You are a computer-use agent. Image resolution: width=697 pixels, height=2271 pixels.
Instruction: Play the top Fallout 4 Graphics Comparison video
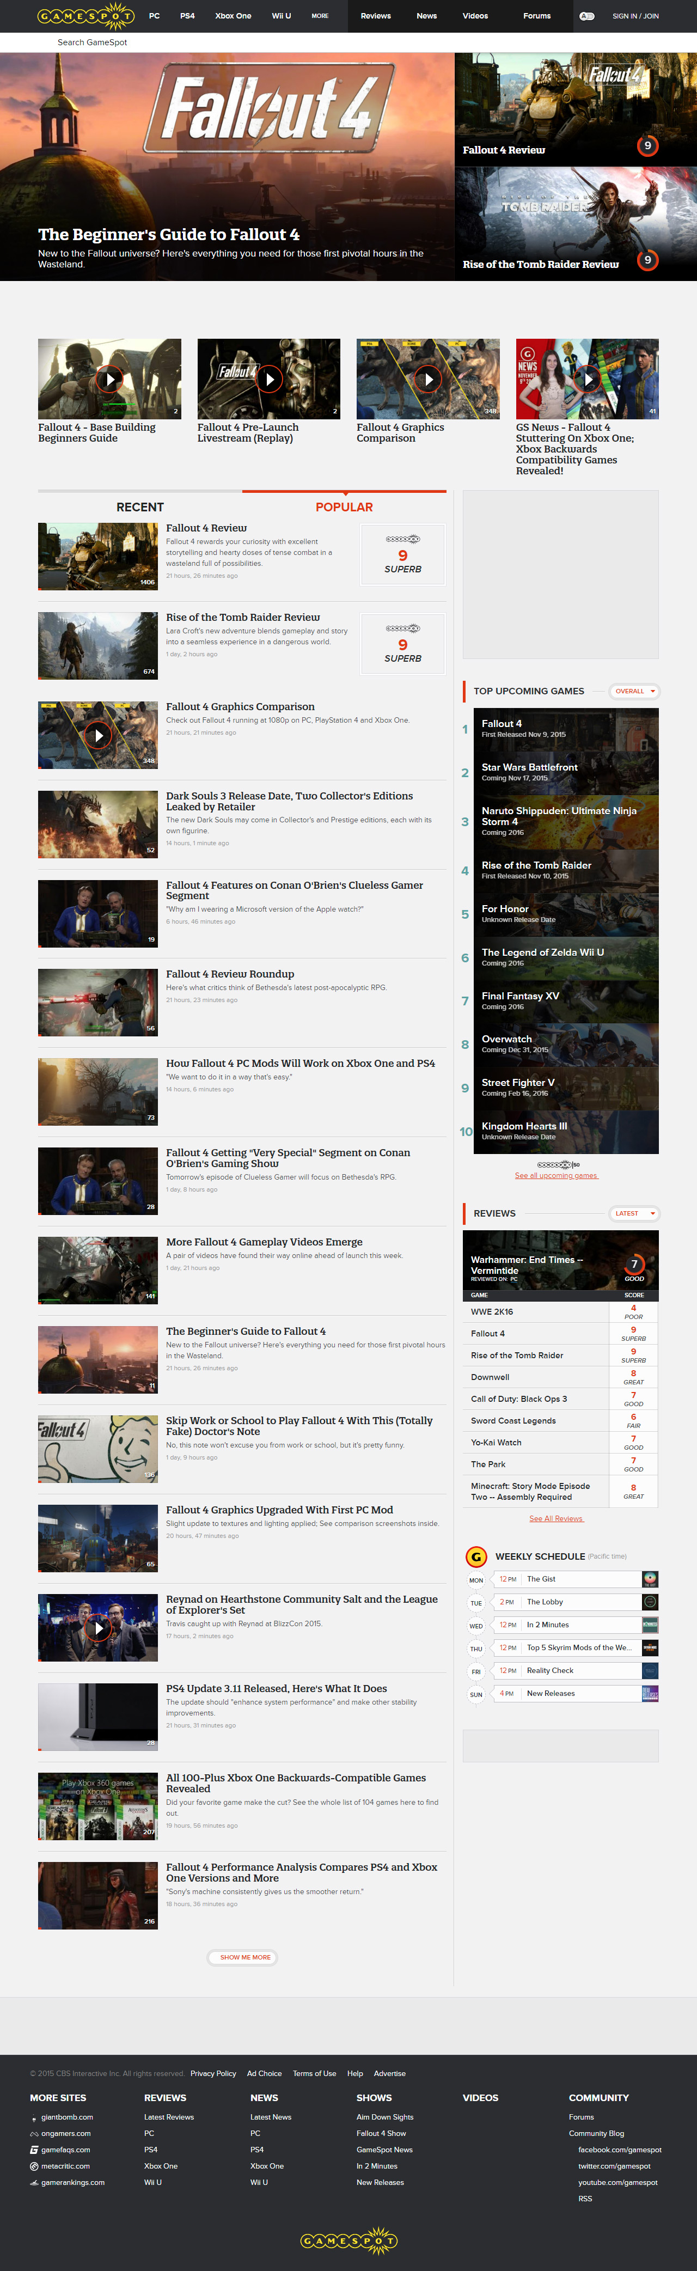428,379
